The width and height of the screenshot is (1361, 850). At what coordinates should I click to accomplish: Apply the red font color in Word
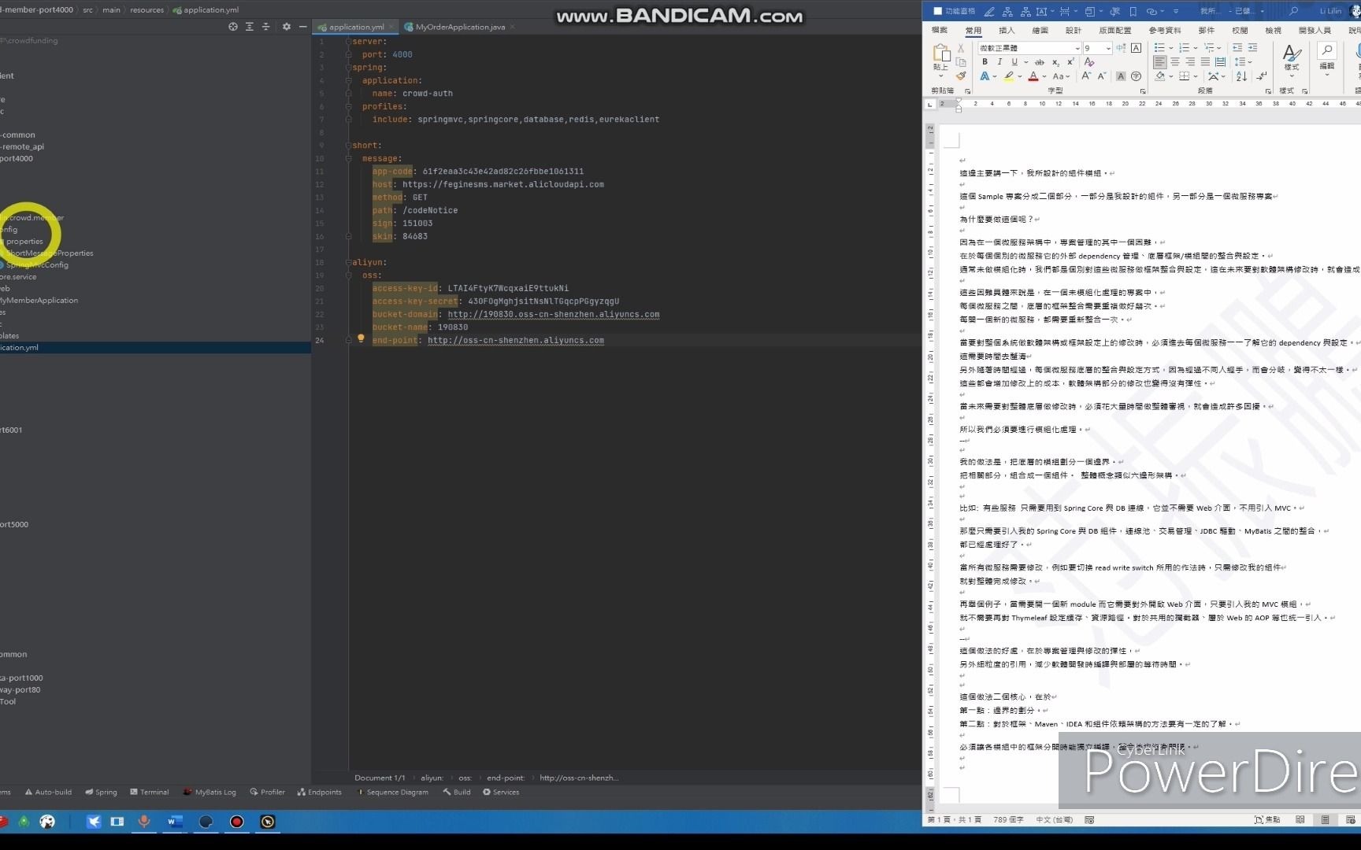(x=1033, y=76)
